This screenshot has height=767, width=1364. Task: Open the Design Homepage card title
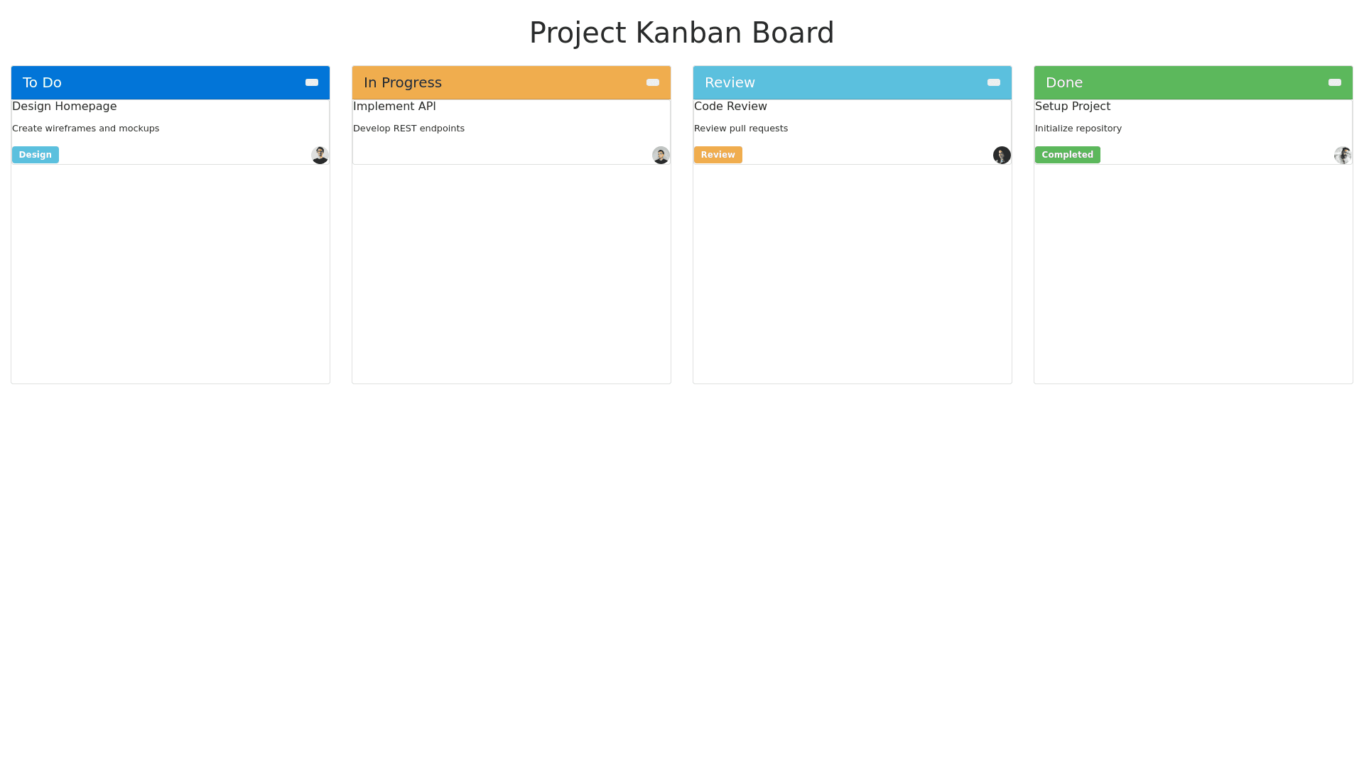[x=65, y=107]
